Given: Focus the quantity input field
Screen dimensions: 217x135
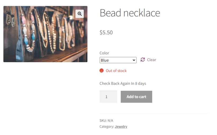Looking at the screenshot, I should 108,97.
